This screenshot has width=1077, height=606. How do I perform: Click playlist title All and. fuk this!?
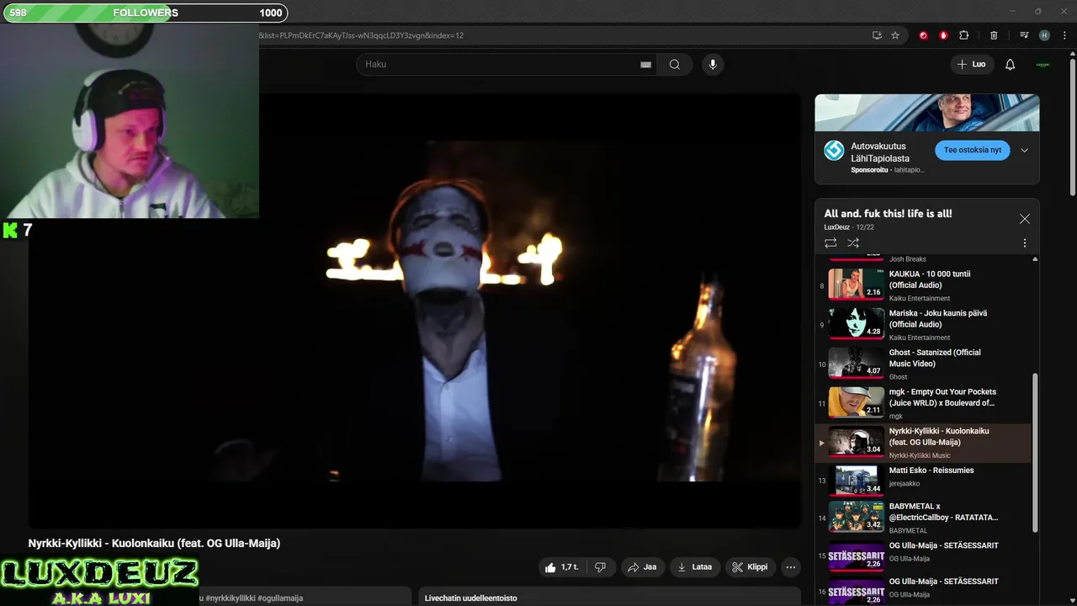888,214
